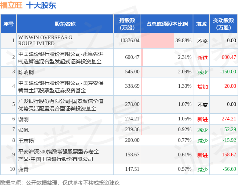
Task: Click the 200.00 holdings value
Action: [x=132, y=140]
